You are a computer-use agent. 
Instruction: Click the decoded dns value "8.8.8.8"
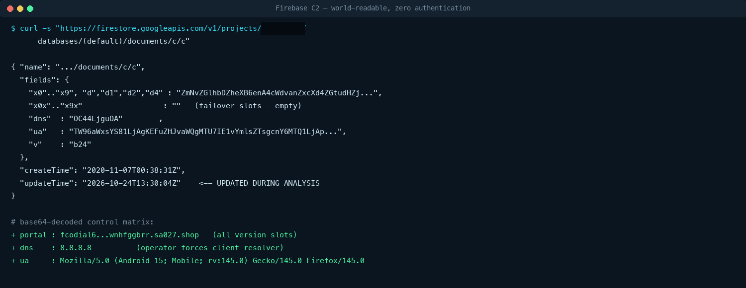[x=76, y=248]
